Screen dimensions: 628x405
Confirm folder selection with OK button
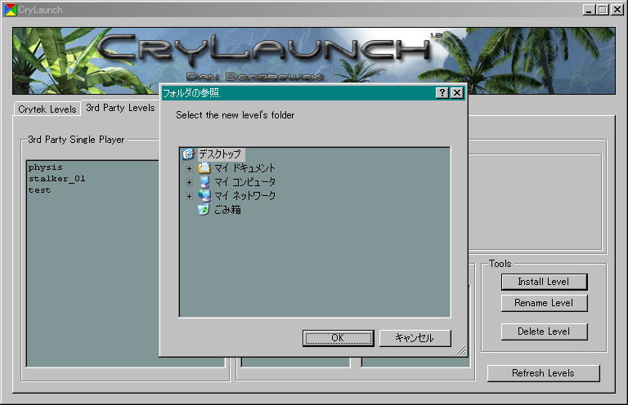click(338, 338)
